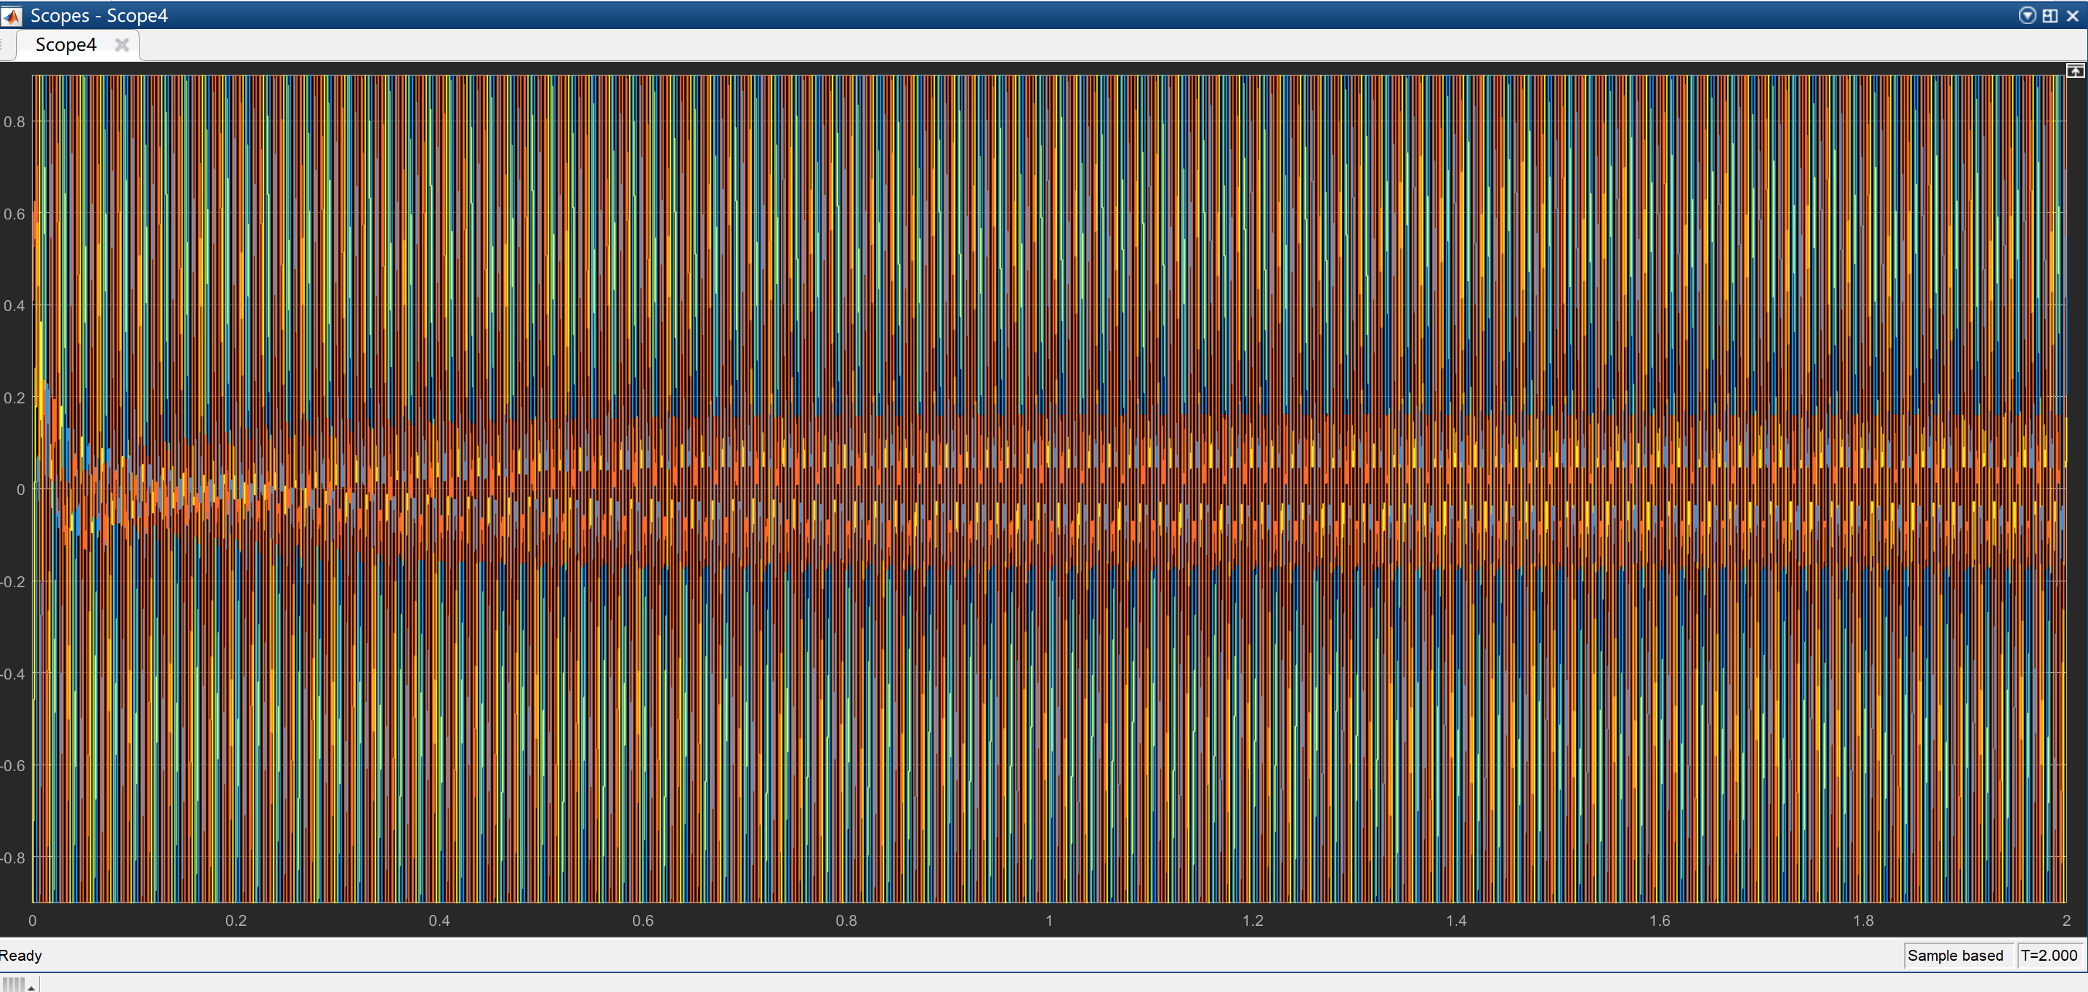Open the circled down-arrow actions menu
This screenshot has height=992, width=2088.
pyautogui.click(x=2027, y=15)
